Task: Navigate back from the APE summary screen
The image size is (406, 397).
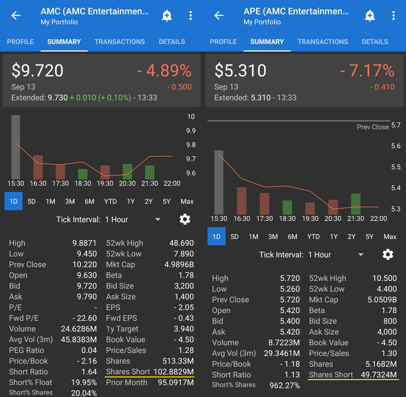Action: pos(218,15)
